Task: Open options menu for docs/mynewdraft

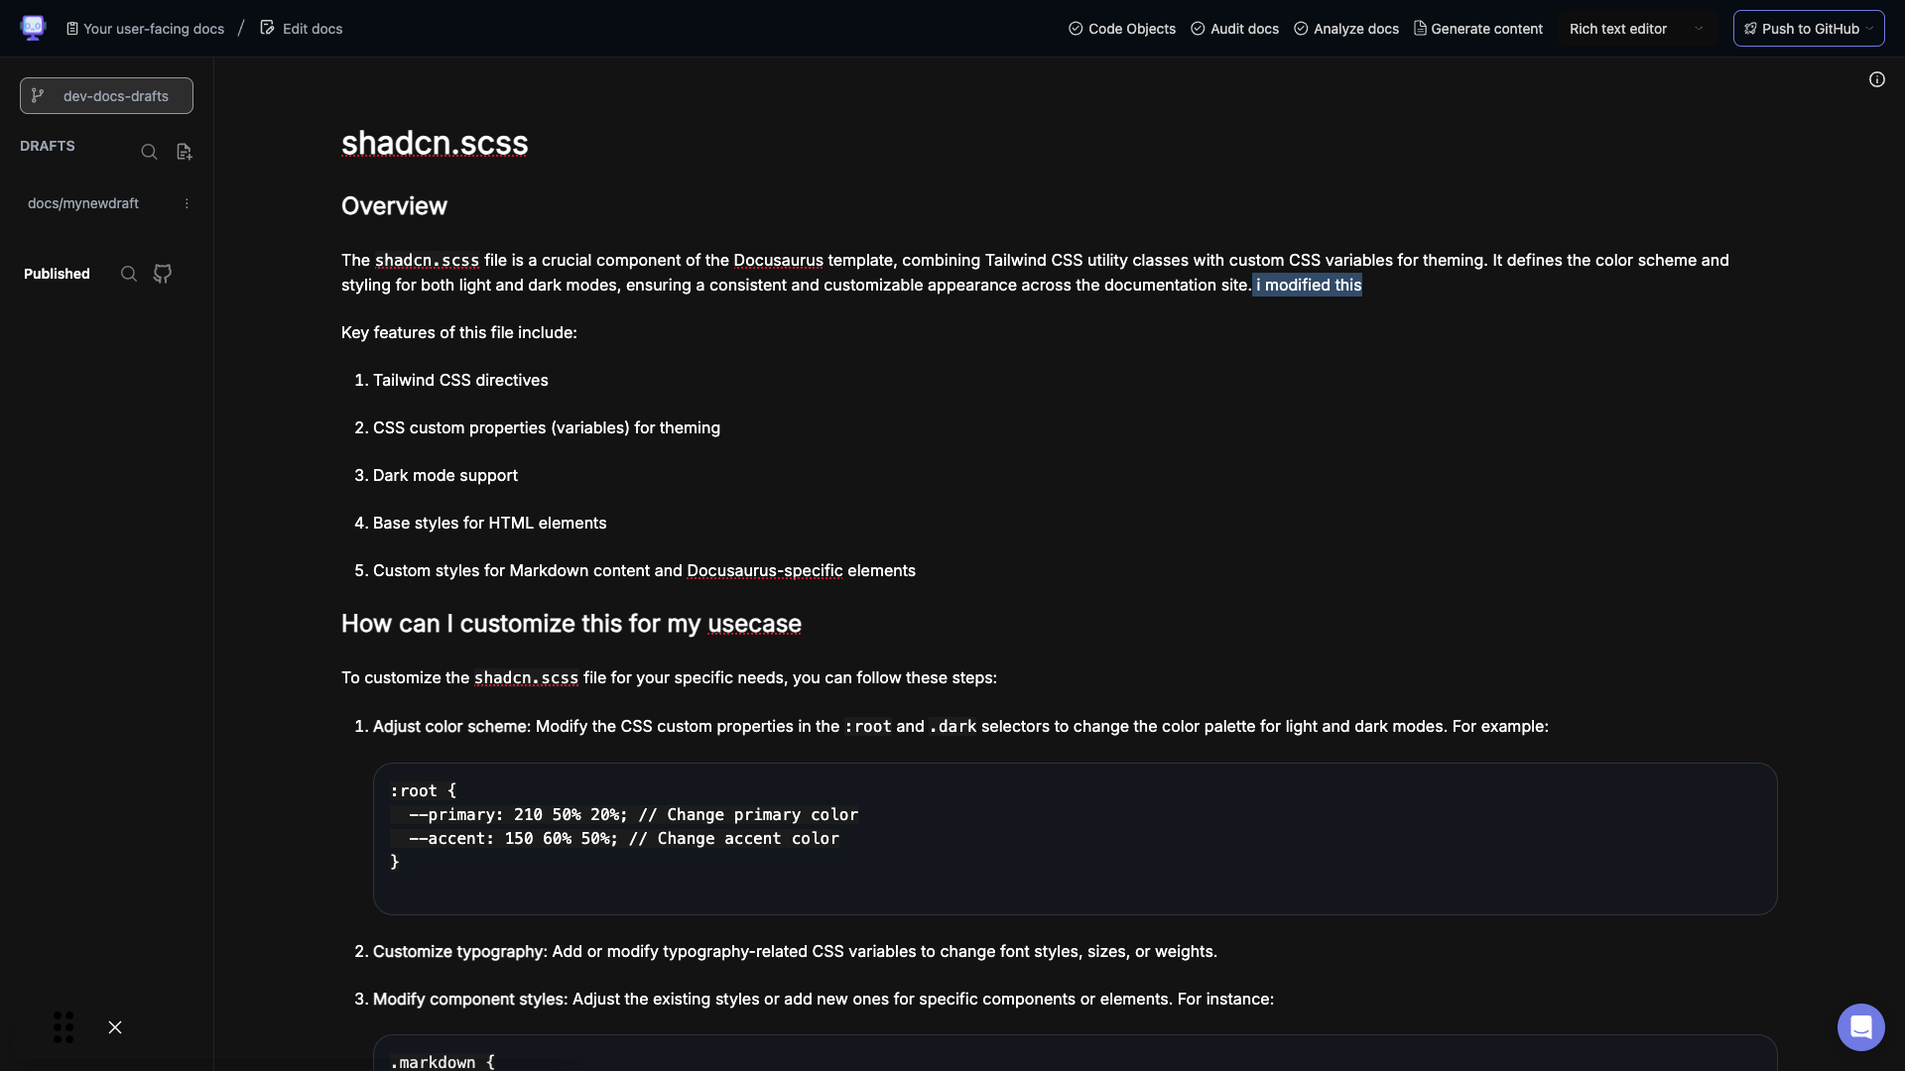Action: 187,203
